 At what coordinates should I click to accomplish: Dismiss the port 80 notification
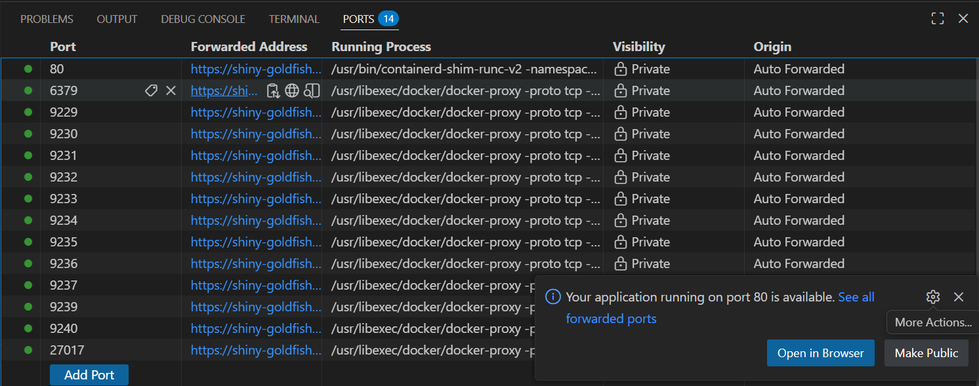[959, 297]
